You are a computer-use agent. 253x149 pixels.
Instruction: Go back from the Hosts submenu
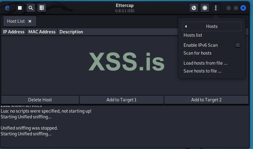point(186,26)
